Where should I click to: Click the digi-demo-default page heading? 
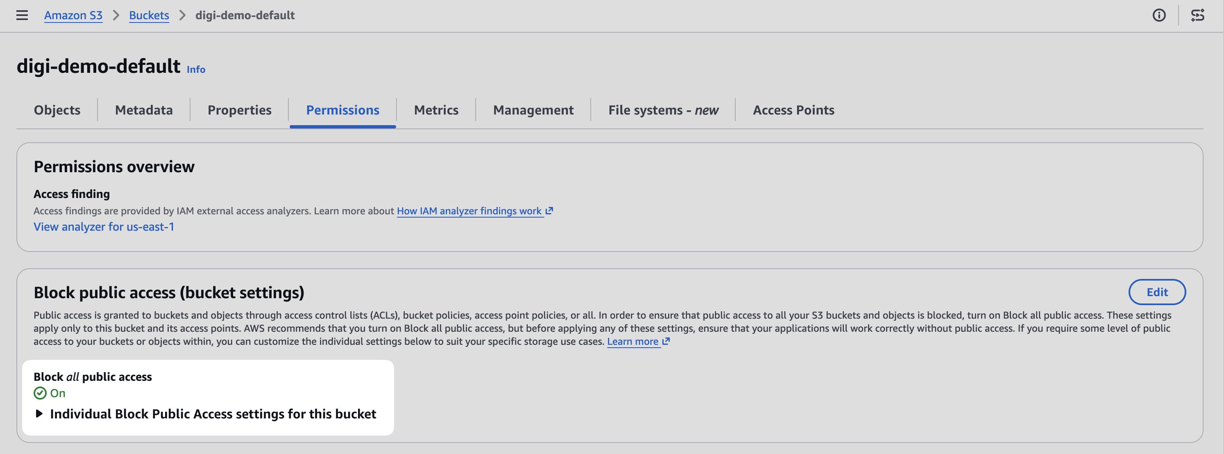pyautogui.click(x=98, y=66)
